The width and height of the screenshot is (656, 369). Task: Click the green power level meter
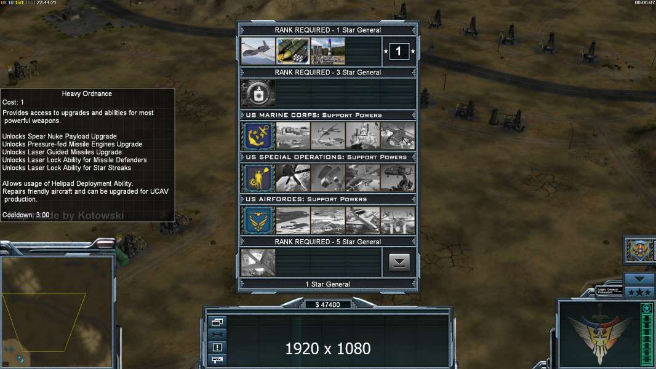point(647,335)
